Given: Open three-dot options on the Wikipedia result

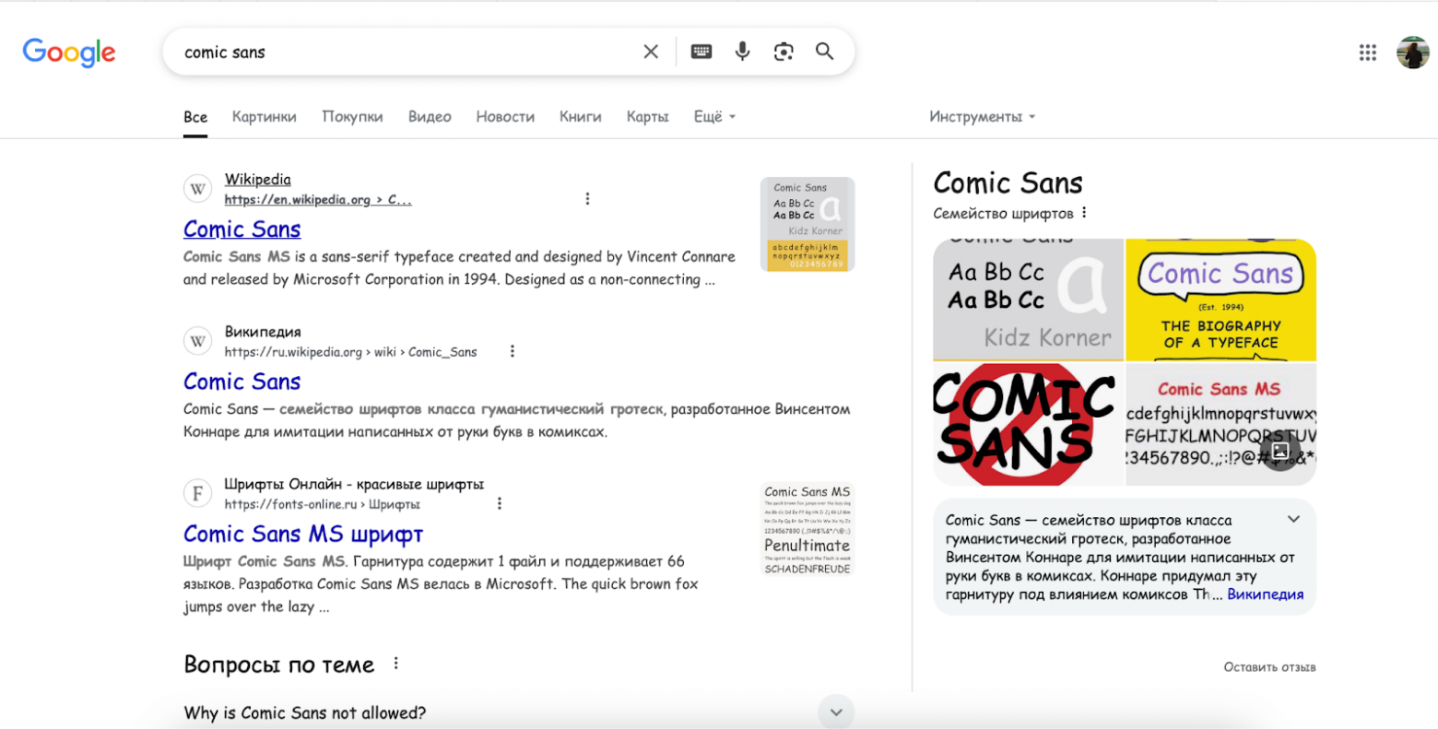Looking at the screenshot, I should pos(587,198).
